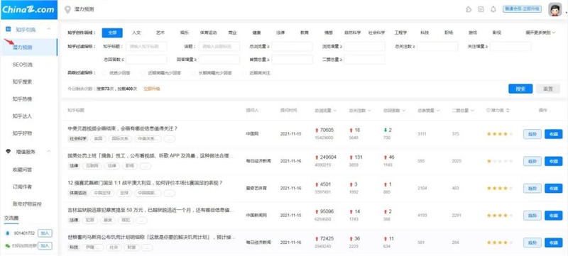This screenshot has height=256, width=568.
Task: Focus the 话题 input field
Action: point(219,46)
